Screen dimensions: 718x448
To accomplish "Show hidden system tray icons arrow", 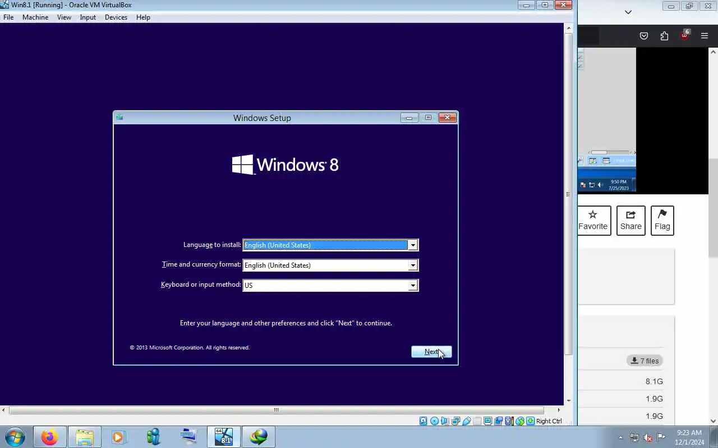I will point(620,437).
